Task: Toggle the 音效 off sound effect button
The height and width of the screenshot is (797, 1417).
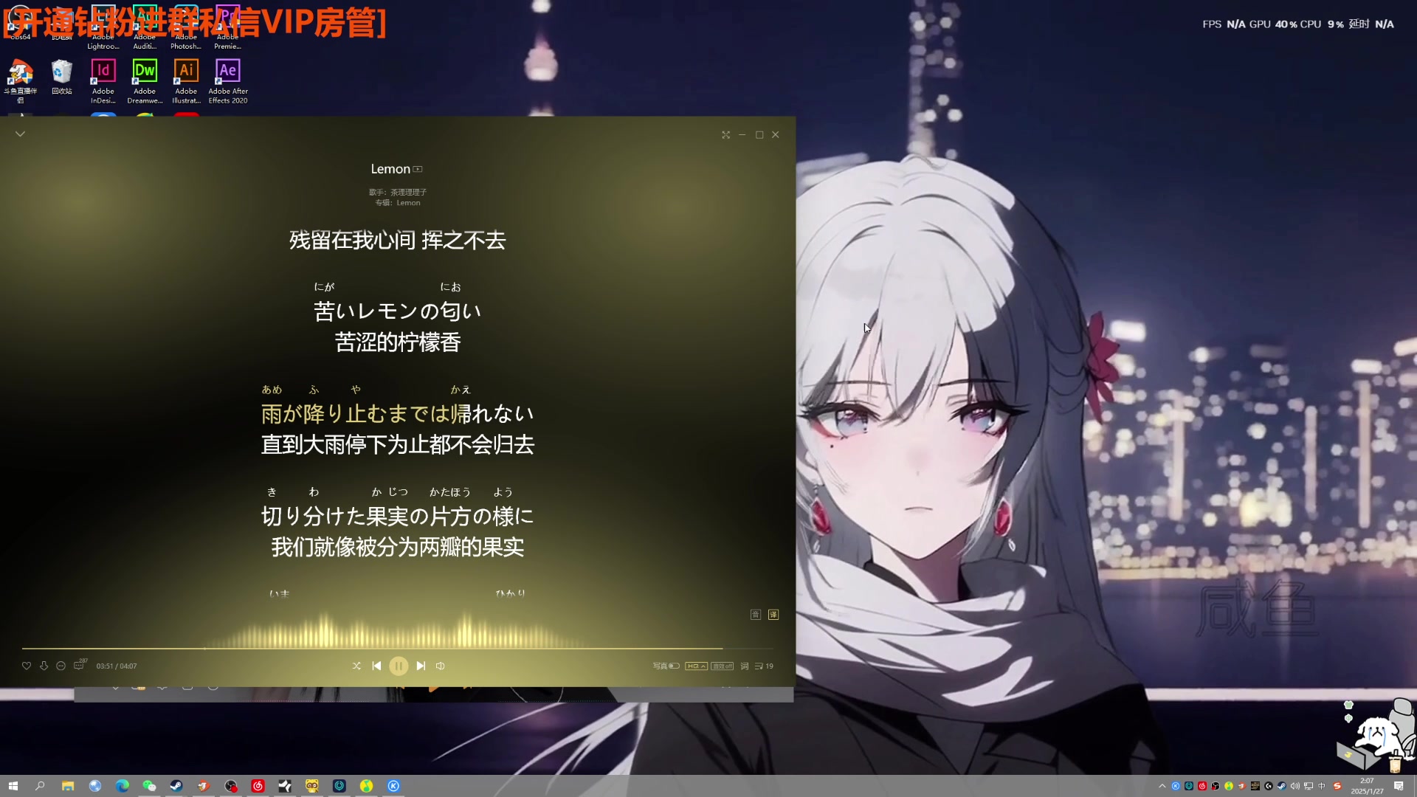Action: click(x=723, y=666)
